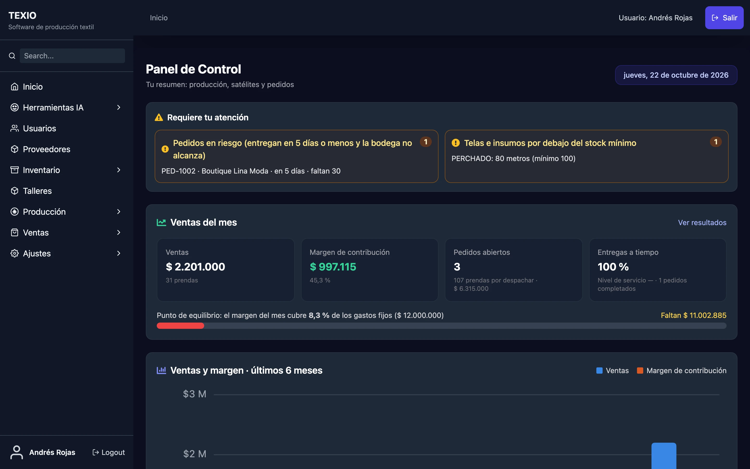Click the $3 M axis label

coord(195,394)
